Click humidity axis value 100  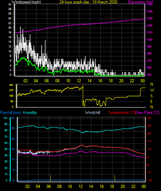coord(5,118)
